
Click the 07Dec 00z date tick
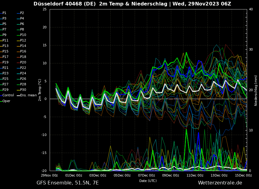(146, 175)
